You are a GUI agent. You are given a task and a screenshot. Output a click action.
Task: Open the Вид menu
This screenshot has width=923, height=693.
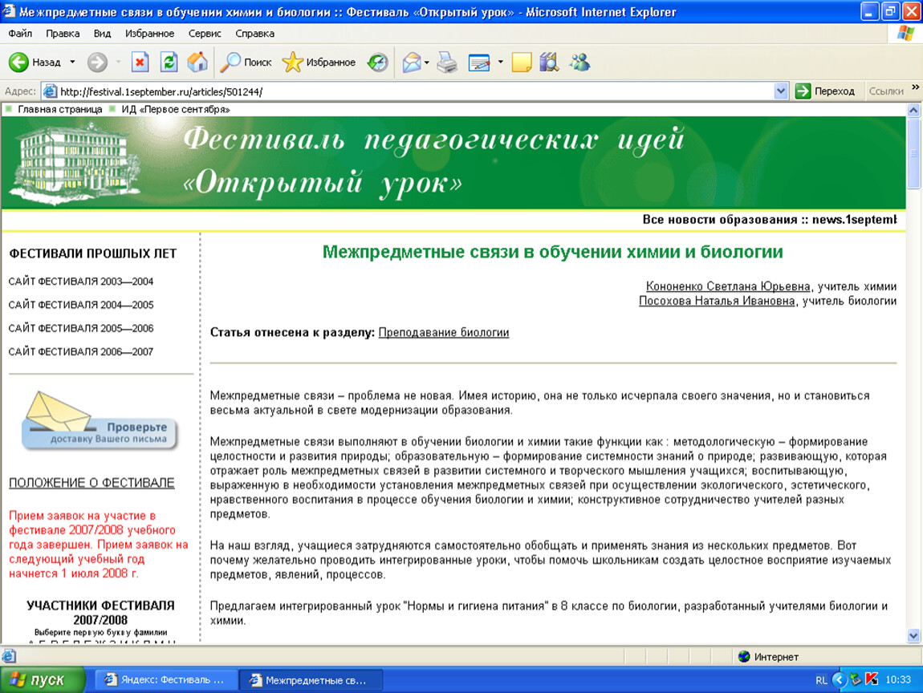pos(102,34)
